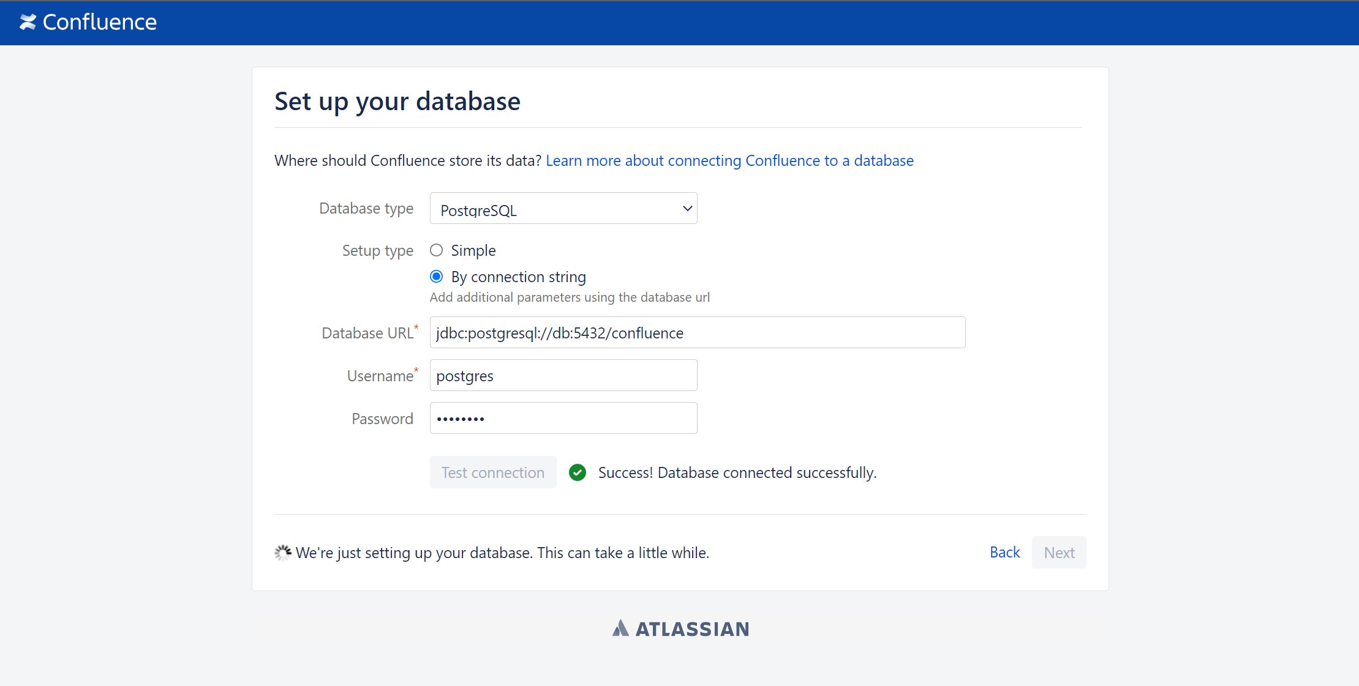The width and height of the screenshot is (1359, 686).
Task: Click the Confluence header title text
Action: tap(100, 22)
